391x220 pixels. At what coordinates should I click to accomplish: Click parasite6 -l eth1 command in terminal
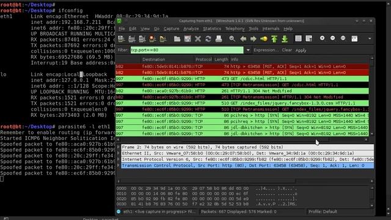84,127
